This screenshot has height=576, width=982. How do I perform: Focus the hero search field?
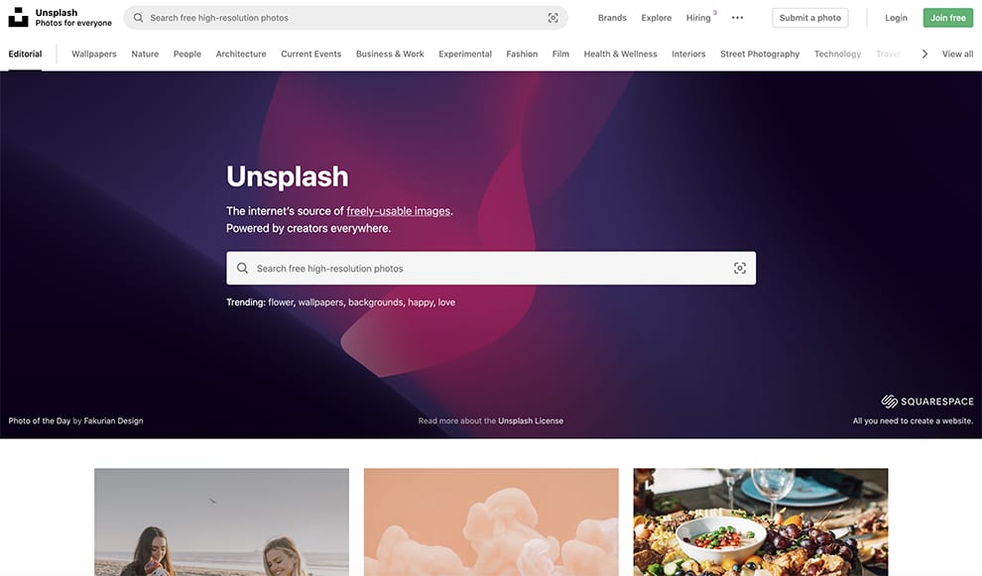click(491, 268)
